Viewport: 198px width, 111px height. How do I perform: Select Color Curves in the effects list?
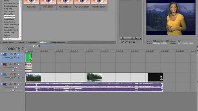9,27
